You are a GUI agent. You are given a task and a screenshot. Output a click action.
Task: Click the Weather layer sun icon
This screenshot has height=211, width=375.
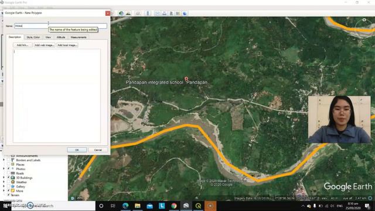[x=13, y=182]
